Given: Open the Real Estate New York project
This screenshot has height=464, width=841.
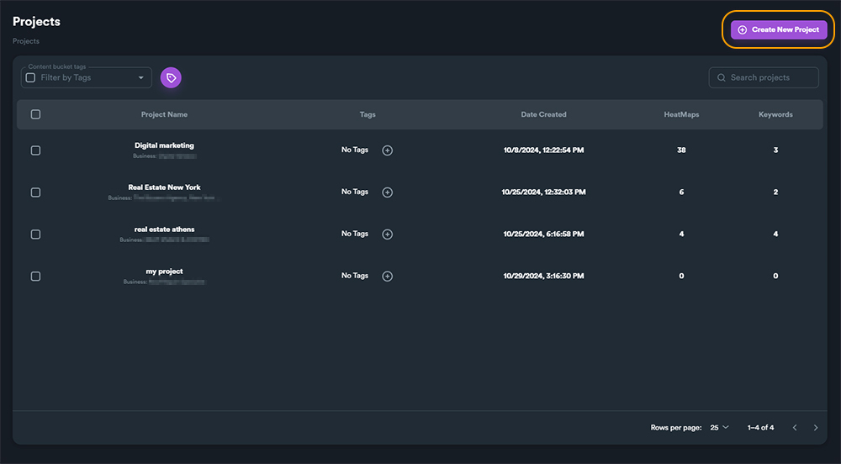Looking at the screenshot, I should (164, 187).
